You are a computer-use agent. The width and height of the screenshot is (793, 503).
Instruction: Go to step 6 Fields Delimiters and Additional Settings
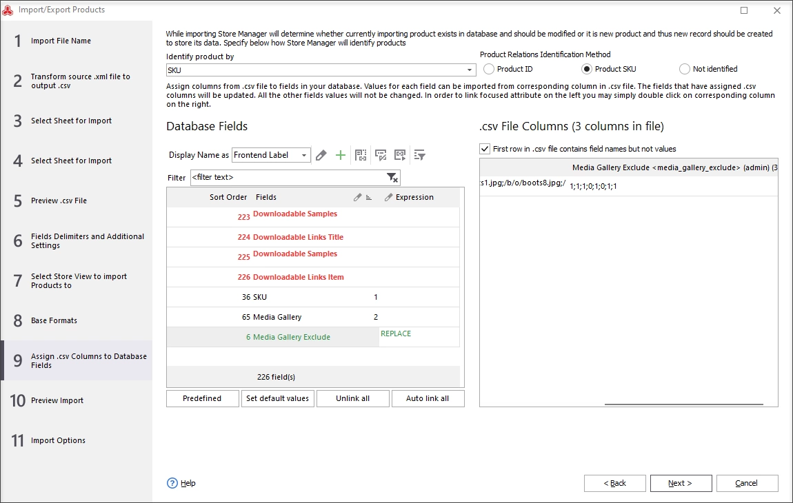77,240
